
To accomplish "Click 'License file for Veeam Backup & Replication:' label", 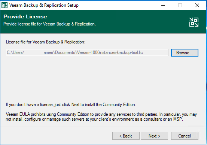I will (x=46, y=42).
